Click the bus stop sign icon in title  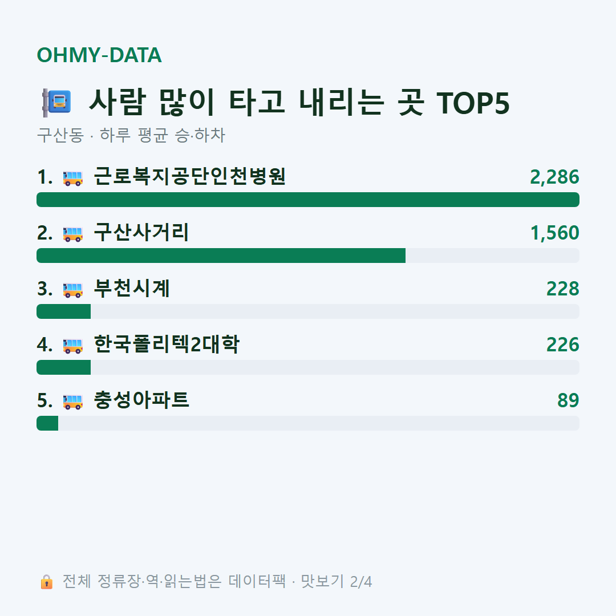click(x=56, y=103)
